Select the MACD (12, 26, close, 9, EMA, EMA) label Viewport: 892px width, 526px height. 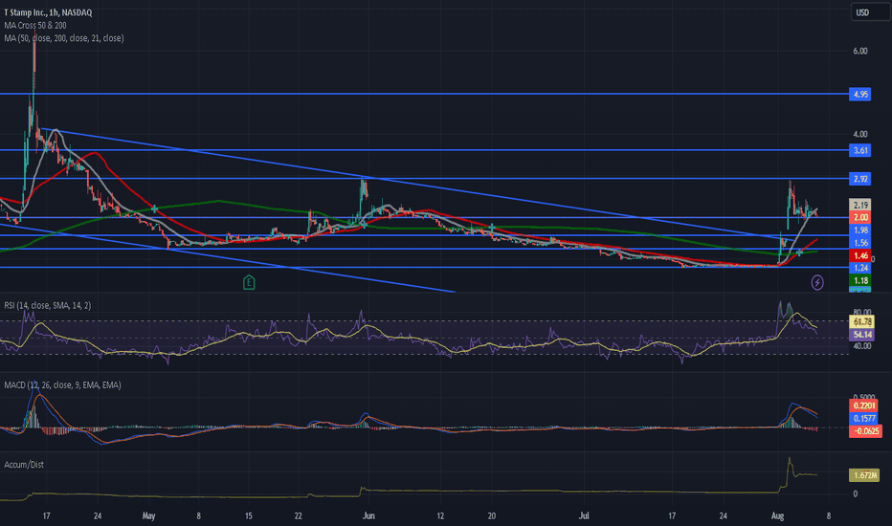[x=62, y=385]
